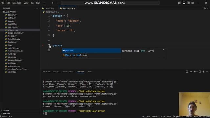Open data-types.py in Explorer

point(13,27)
